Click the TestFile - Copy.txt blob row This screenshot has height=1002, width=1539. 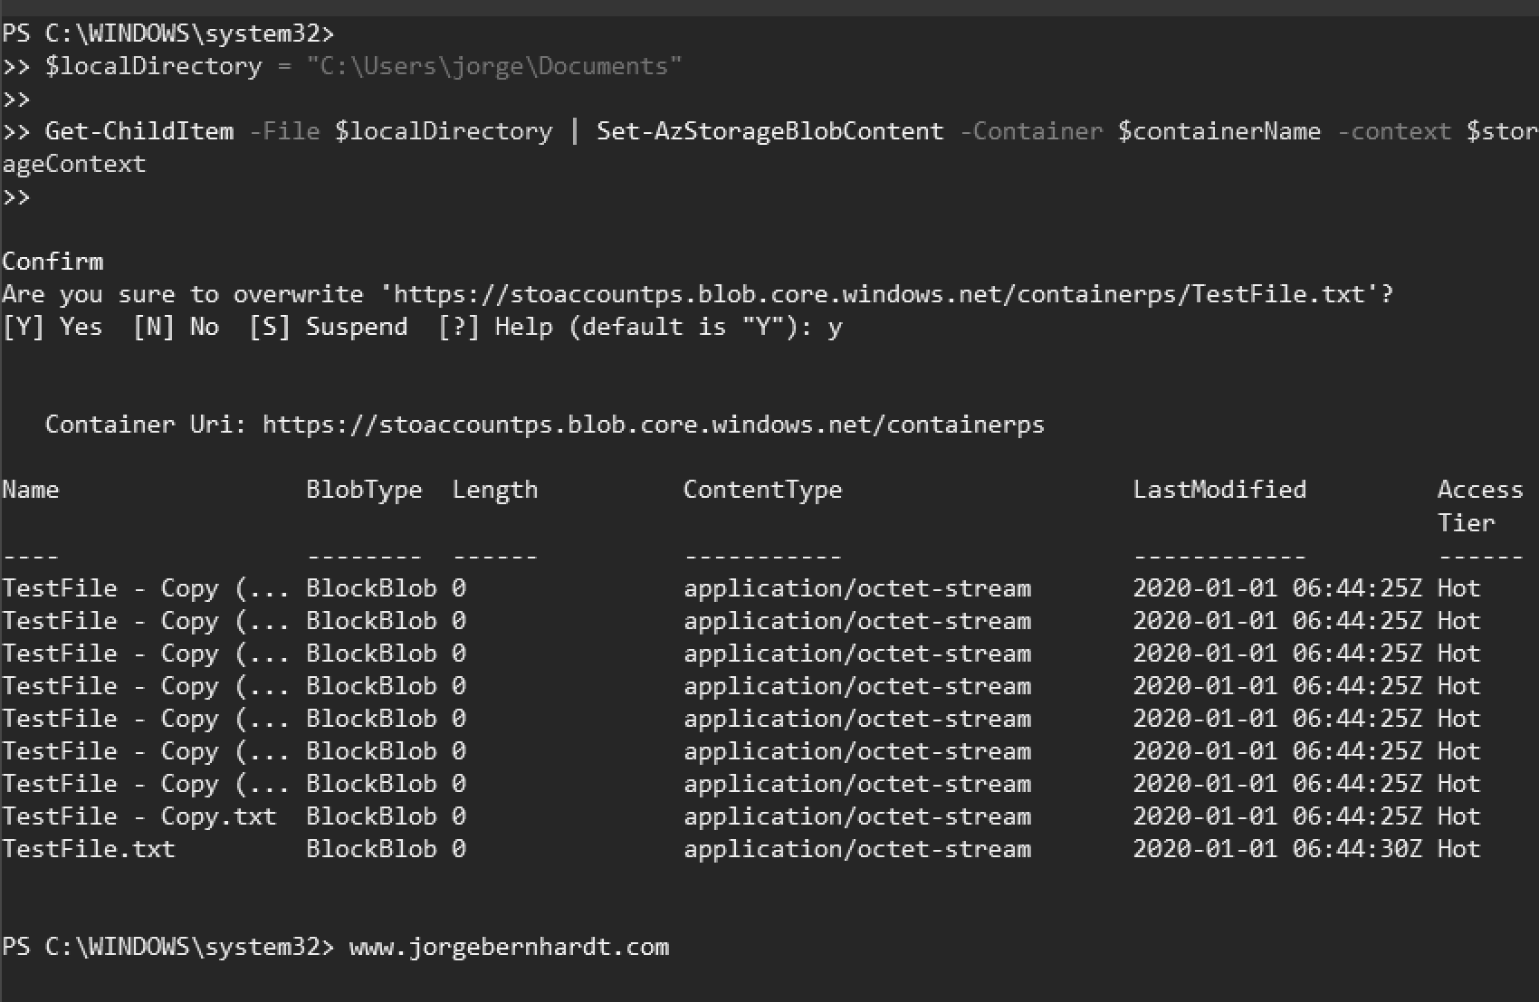point(741,816)
